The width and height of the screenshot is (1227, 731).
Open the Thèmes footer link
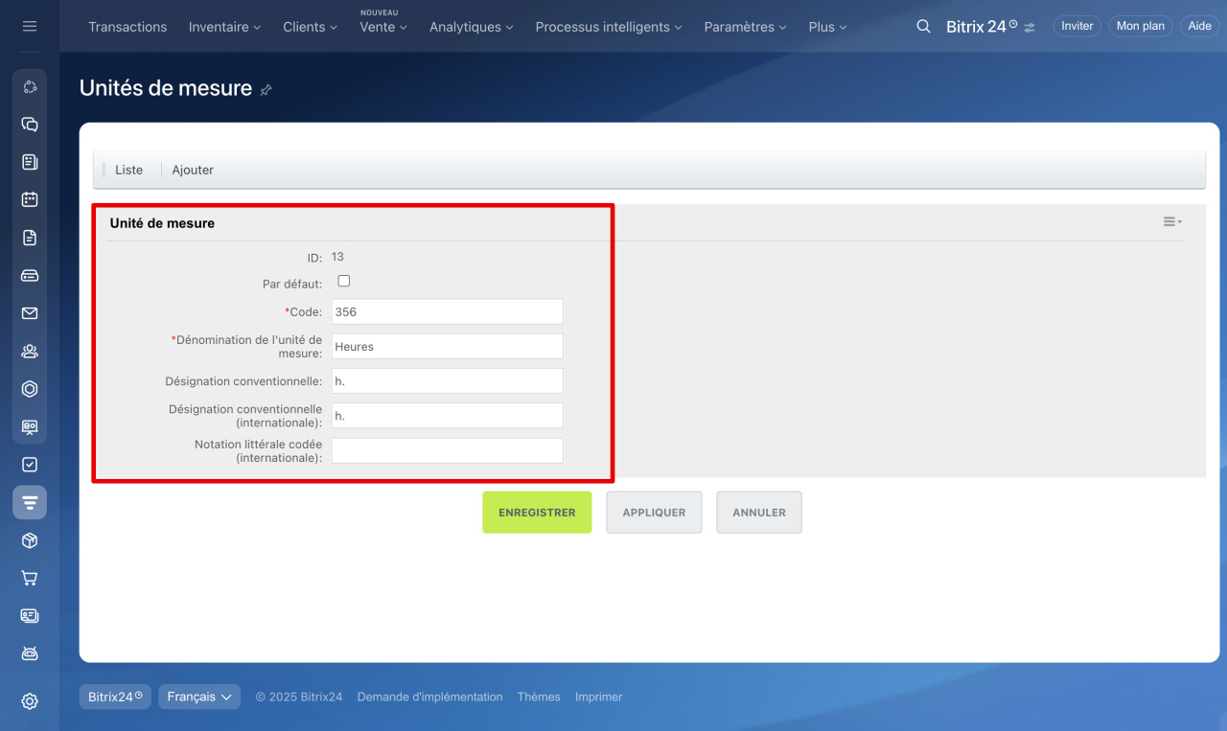coord(539,697)
